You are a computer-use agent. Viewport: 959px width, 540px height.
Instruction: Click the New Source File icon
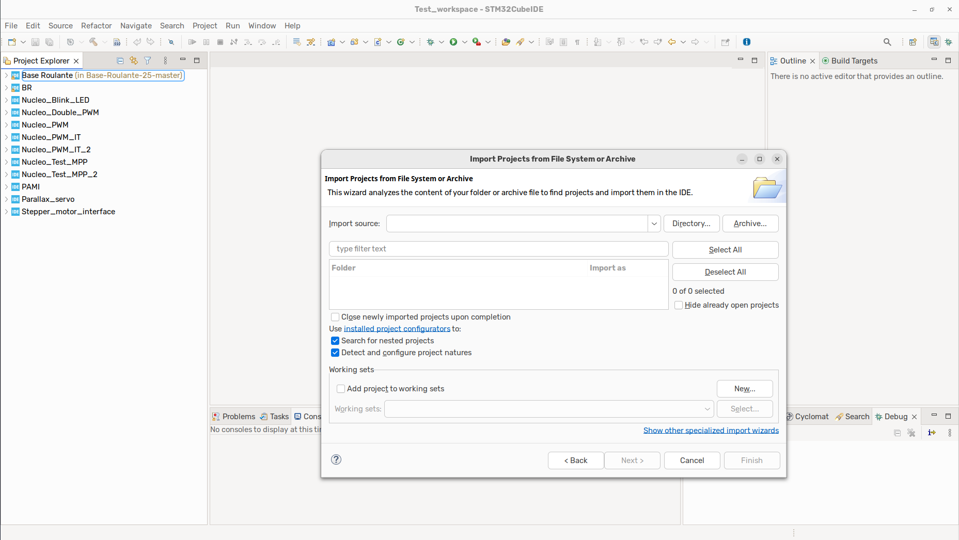coord(378,42)
